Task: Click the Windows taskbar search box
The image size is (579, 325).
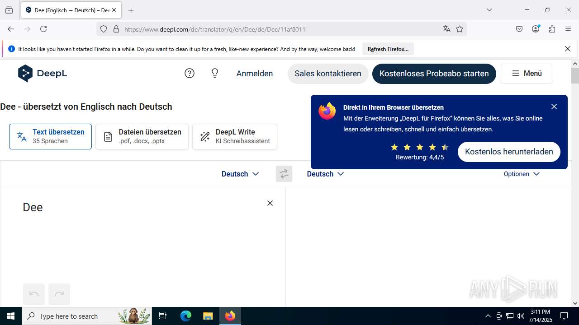Action: coord(87,316)
